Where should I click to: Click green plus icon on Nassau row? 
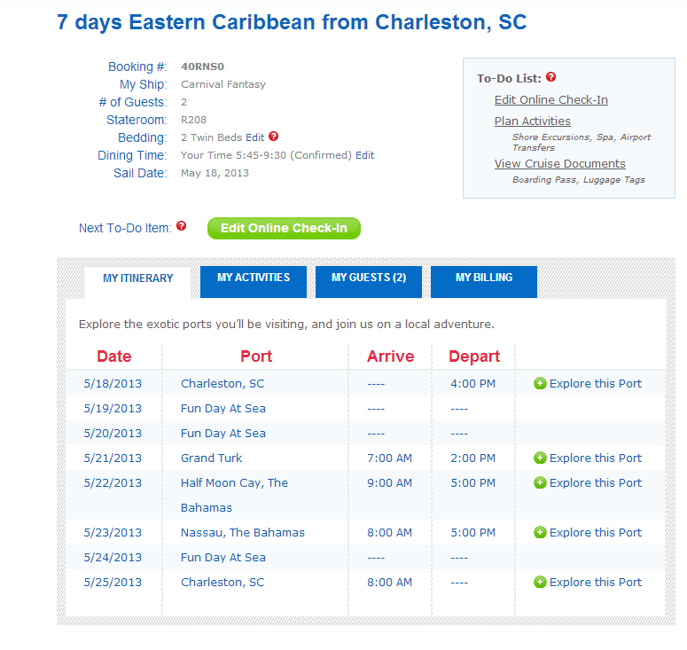[540, 533]
